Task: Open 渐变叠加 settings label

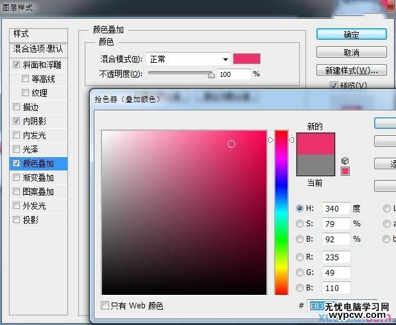Action: pyautogui.click(x=38, y=178)
